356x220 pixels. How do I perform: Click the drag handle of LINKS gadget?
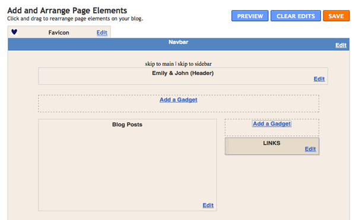click(227, 146)
